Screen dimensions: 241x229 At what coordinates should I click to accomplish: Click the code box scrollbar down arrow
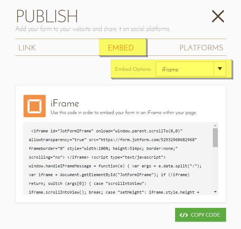(215, 192)
